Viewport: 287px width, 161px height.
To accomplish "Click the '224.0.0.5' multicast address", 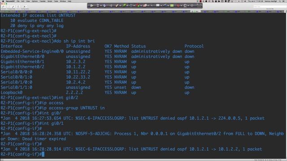I will (x=229, y=118).
